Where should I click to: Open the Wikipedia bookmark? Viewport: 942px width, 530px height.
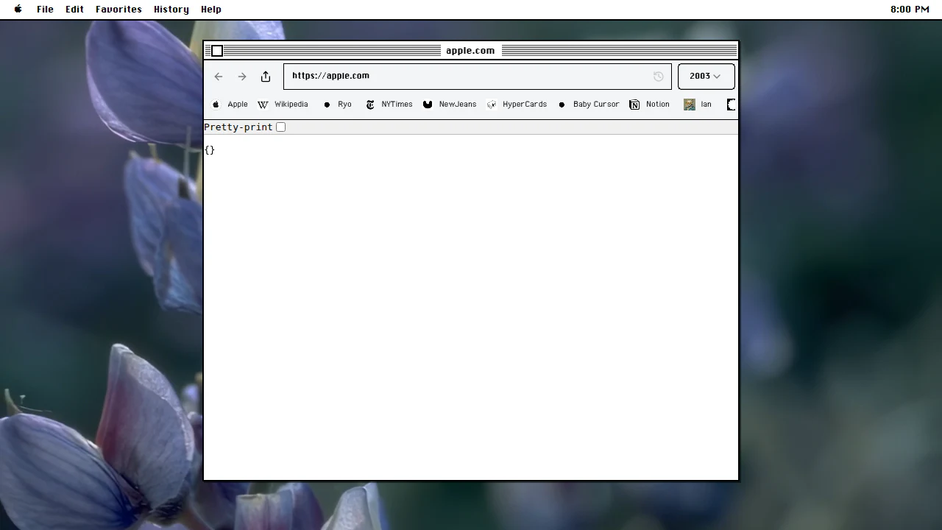tap(283, 105)
